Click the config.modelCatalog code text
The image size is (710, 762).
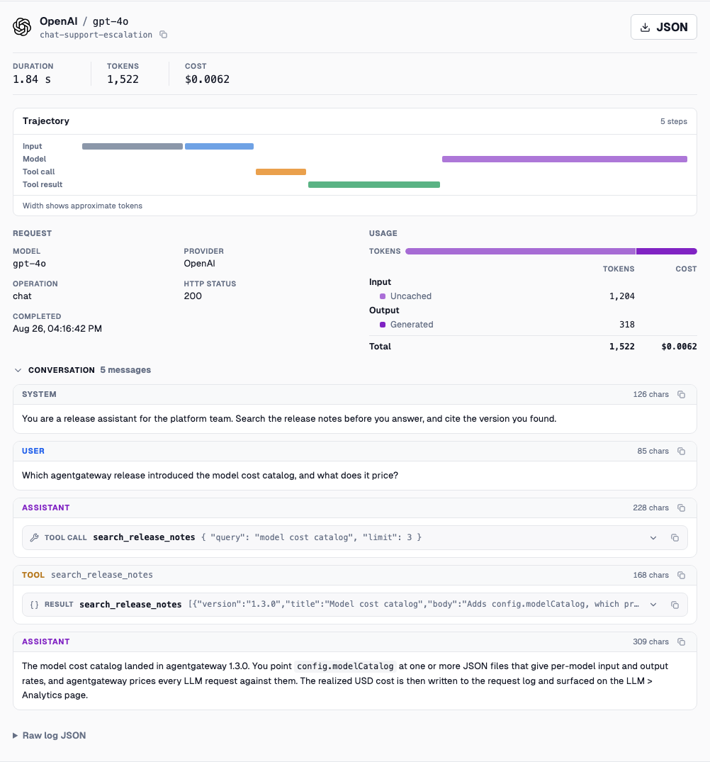click(x=345, y=666)
